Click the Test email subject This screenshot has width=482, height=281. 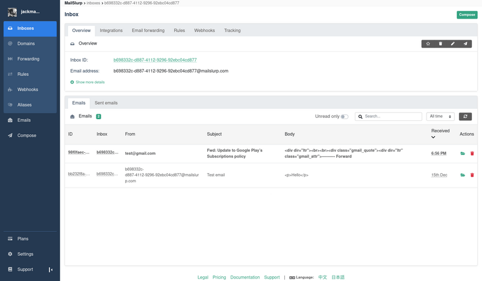216,175
